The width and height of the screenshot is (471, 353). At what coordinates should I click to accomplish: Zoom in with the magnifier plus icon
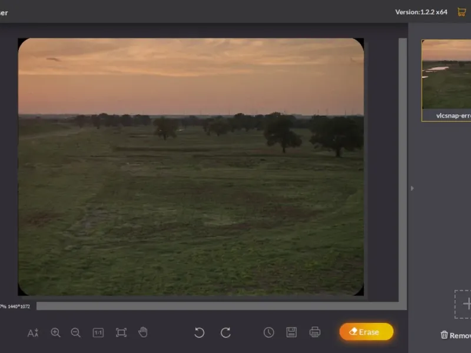coord(55,332)
